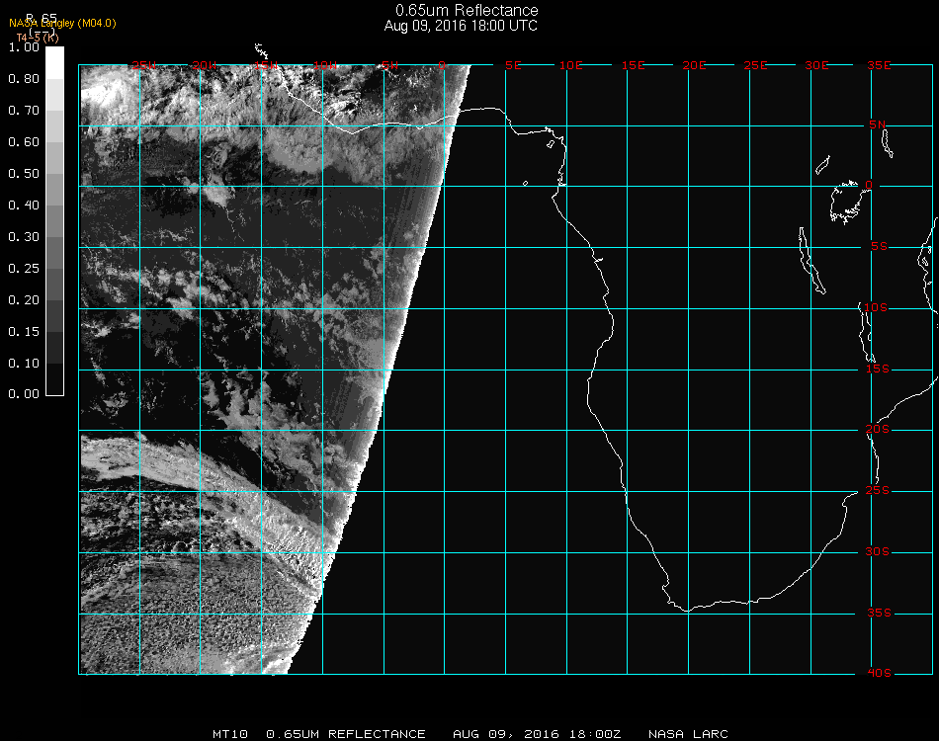Click the 25E longitude label
This screenshot has width=939, height=741.
click(x=755, y=66)
